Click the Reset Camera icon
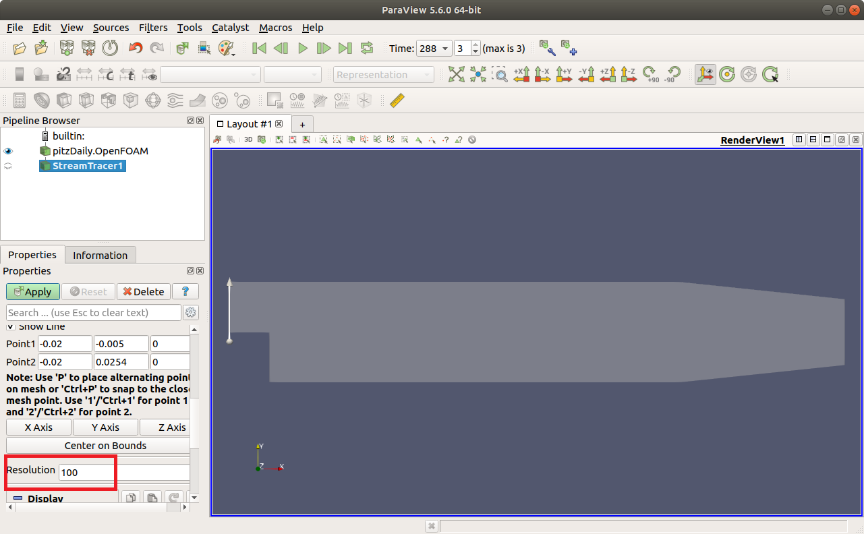Viewport: 864px width, 534px height. [457, 74]
